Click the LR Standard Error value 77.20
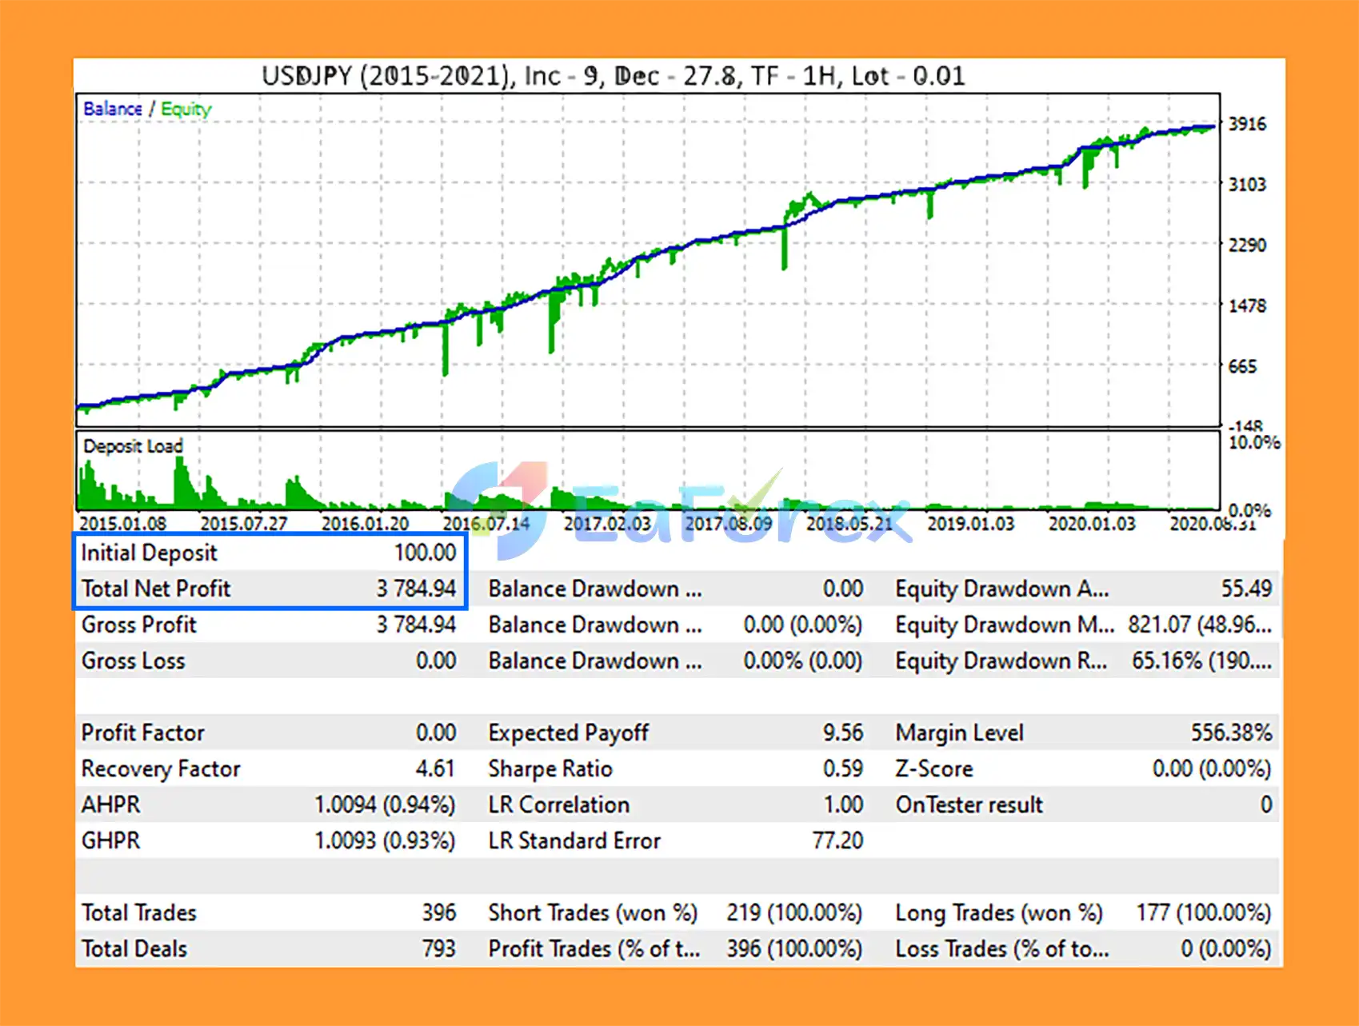Viewport: 1359px width, 1026px height. 837,840
